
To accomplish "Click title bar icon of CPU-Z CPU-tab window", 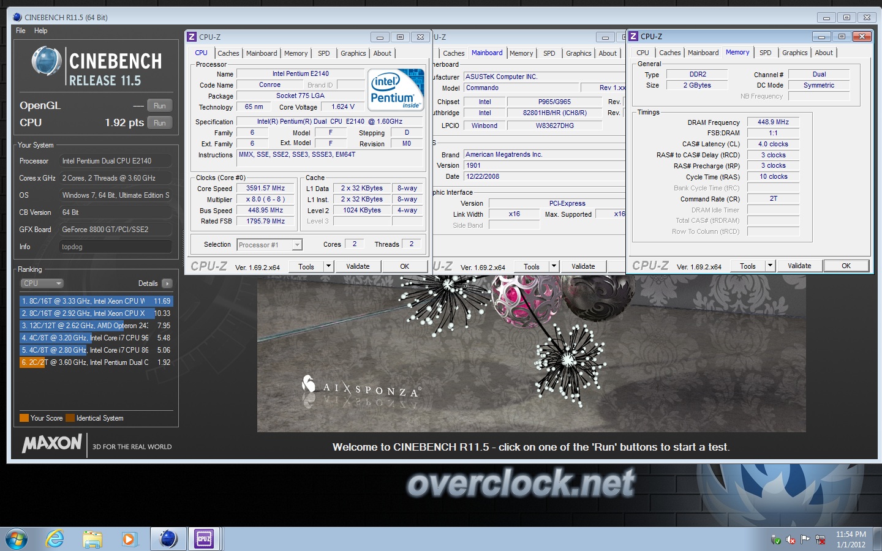I will point(192,37).
